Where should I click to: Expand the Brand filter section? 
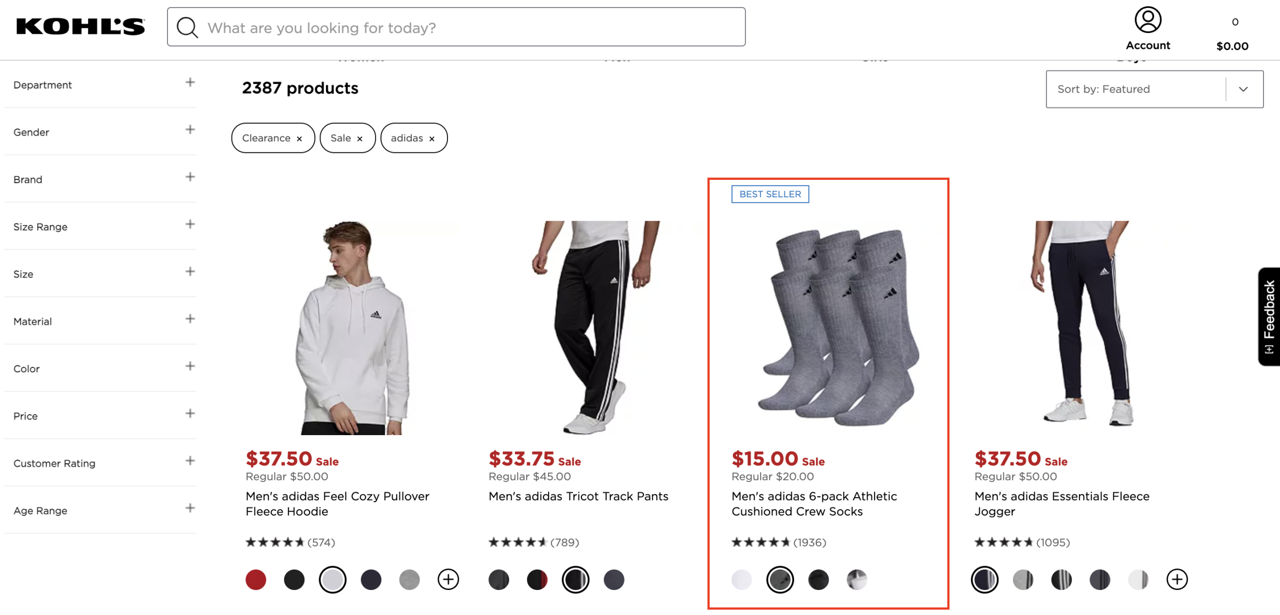click(x=190, y=177)
